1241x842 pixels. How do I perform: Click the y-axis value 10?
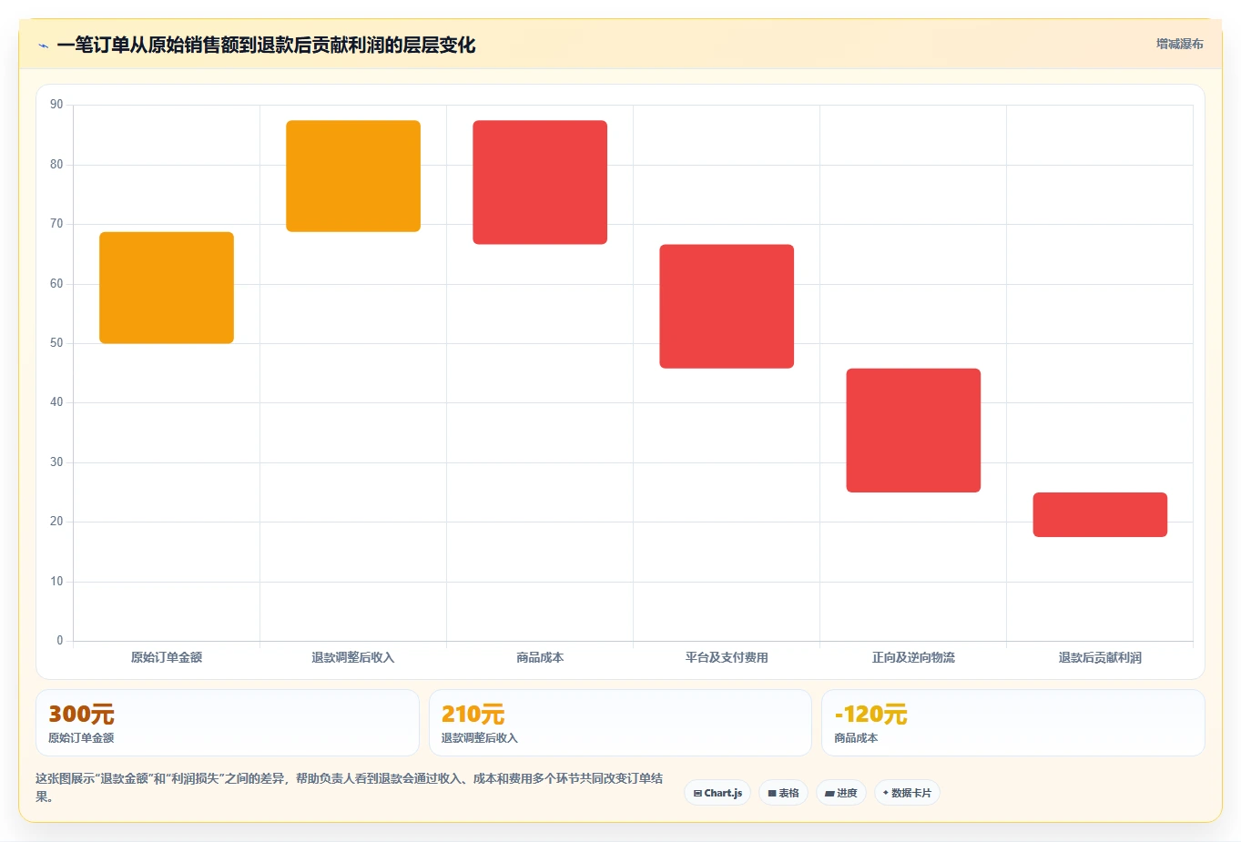click(x=56, y=582)
